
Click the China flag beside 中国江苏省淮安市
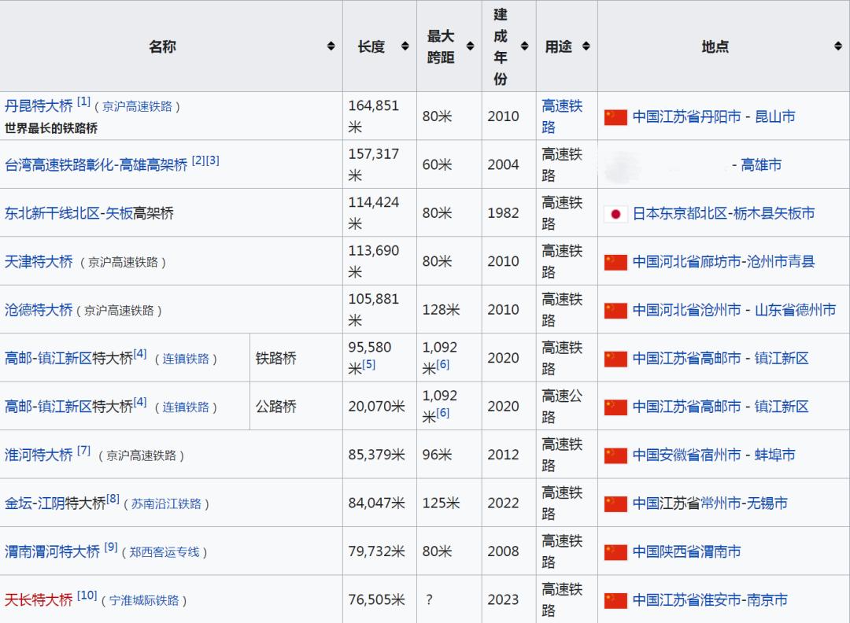(x=615, y=600)
